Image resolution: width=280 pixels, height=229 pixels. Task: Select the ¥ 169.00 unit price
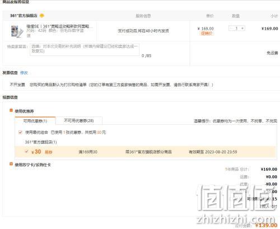click(206, 29)
